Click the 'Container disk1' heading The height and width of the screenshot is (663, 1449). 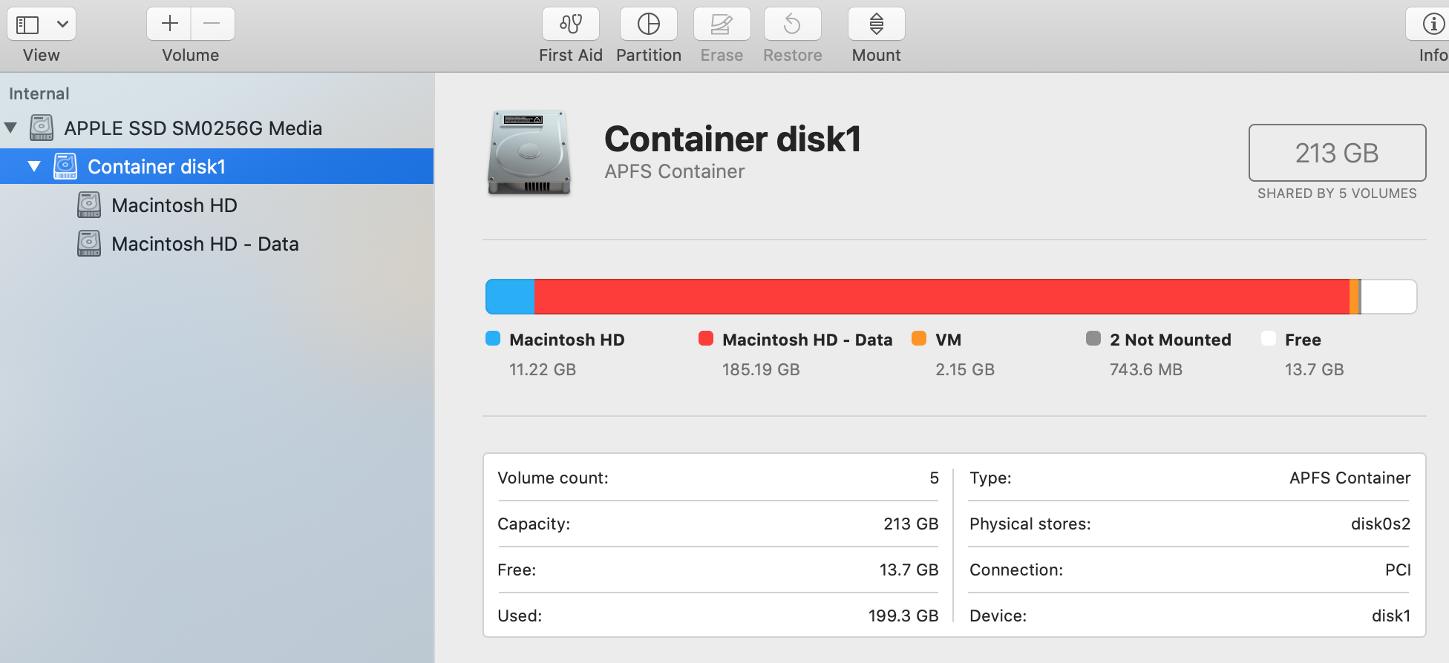(x=733, y=139)
